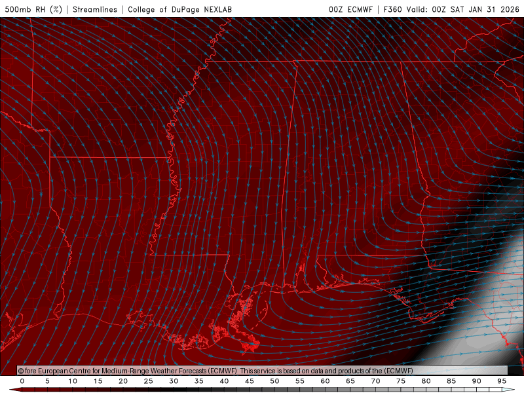
Task: Click the '20' label on color scale
Action: click(x=123, y=381)
